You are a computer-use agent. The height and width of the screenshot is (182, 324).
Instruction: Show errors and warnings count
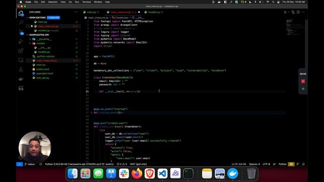pyautogui.click(x=122, y=164)
